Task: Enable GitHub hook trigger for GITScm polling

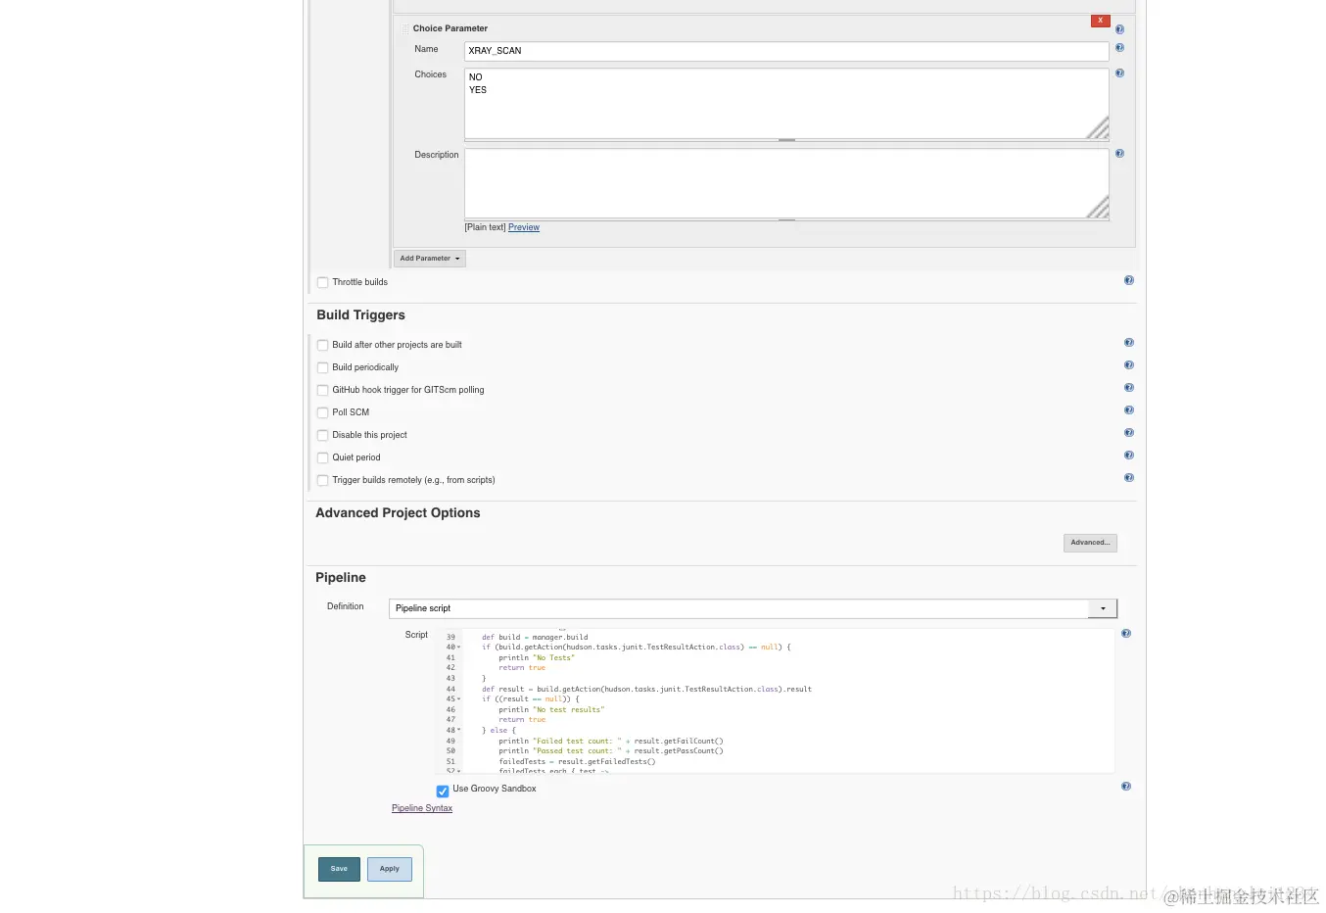Action: pyautogui.click(x=322, y=390)
